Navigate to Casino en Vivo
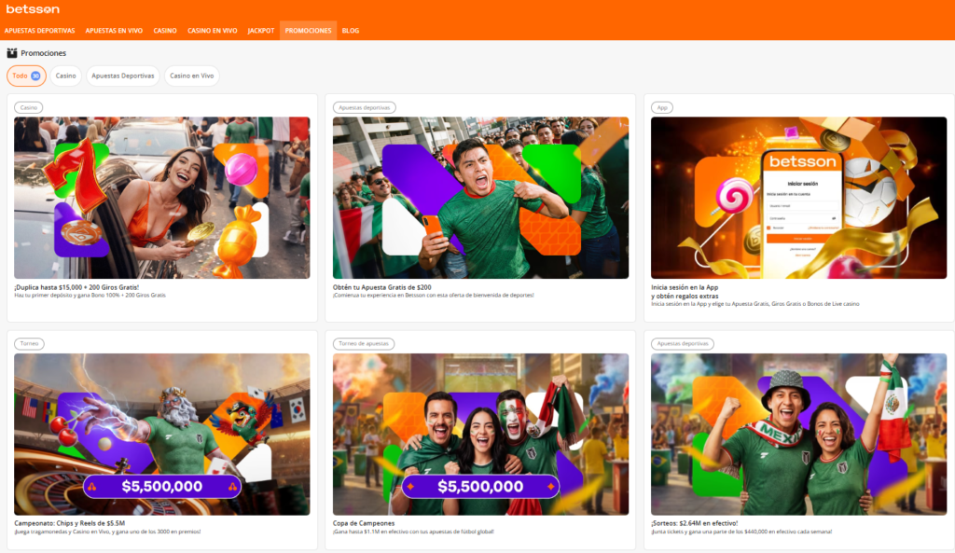 (x=213, y=31)
